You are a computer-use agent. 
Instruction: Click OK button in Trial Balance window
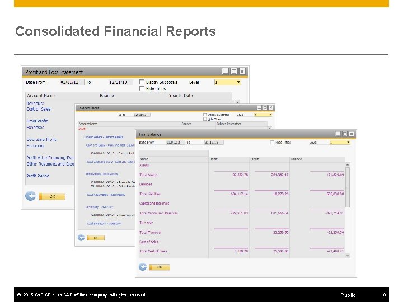tap(160, 267)
